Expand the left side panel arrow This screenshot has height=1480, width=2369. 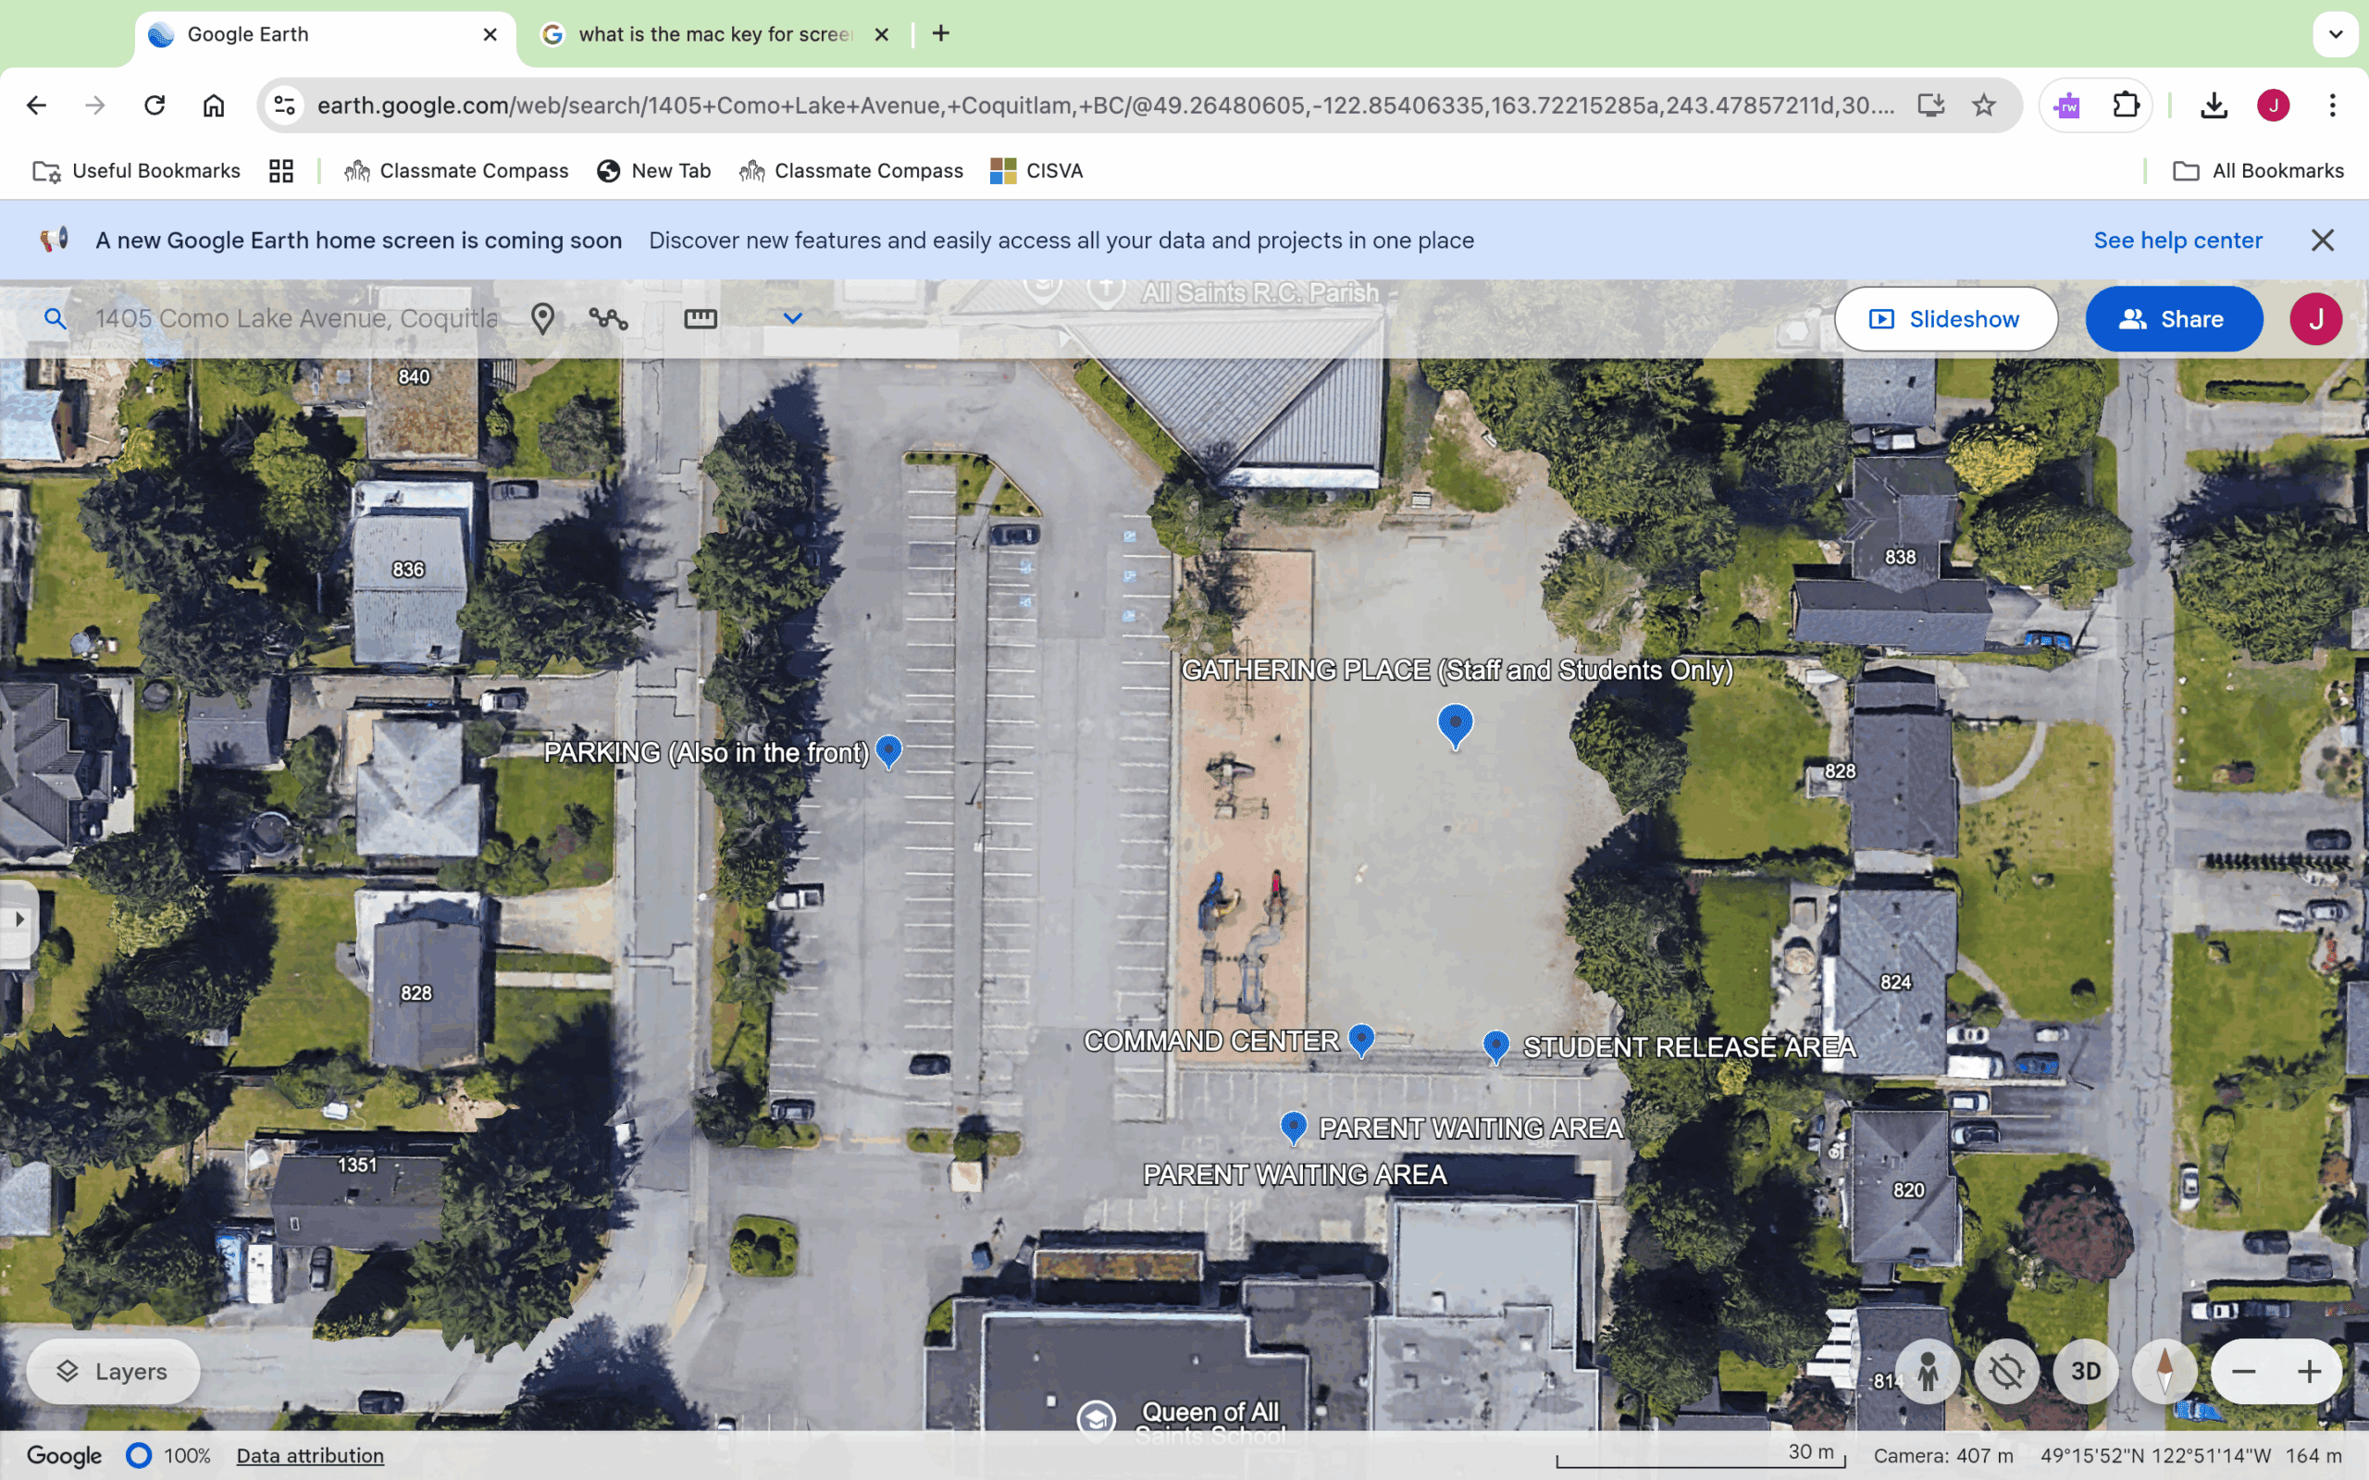coord(19,919)
